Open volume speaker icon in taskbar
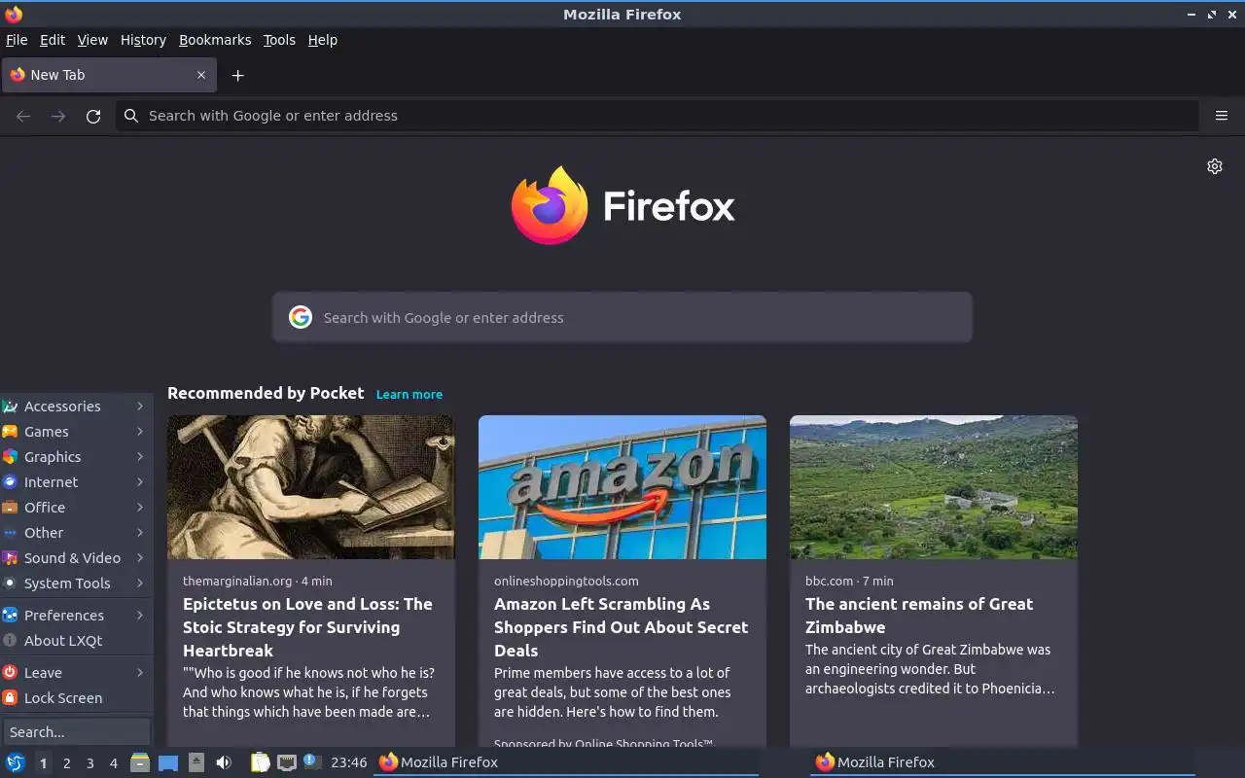Image resolution: width=1245 pixels, height=778 pixels. point(224,762)
